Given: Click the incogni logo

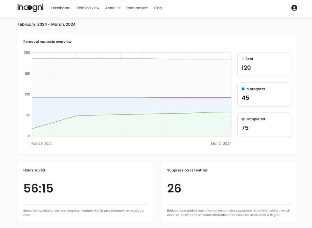Looking at the screenshot, I should point(30,8).
